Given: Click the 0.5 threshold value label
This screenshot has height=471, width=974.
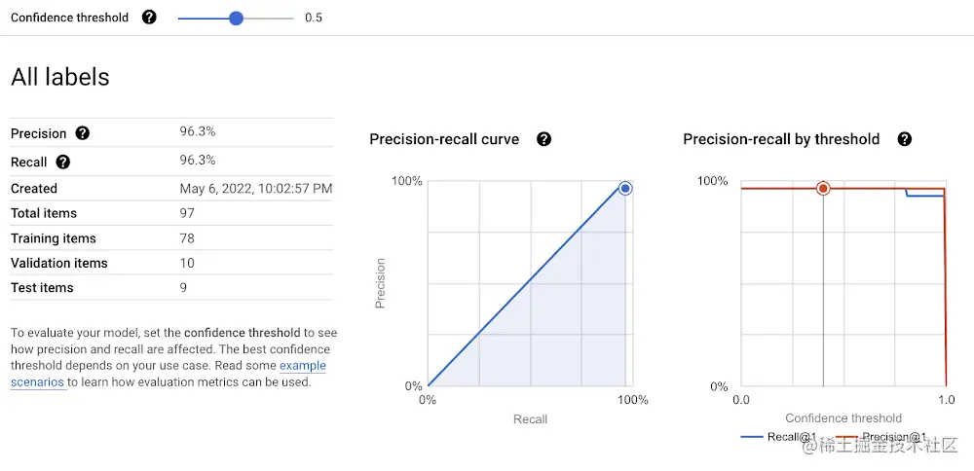Looking at the screenshot, I should 314,18.
